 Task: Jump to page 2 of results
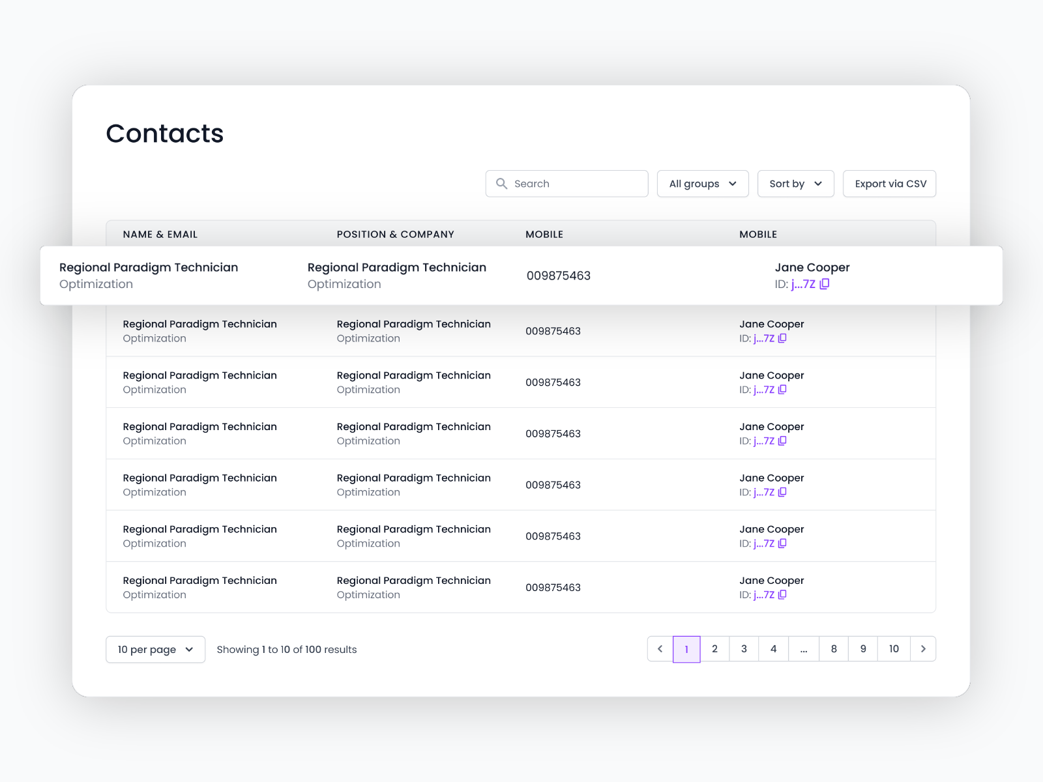(x=714, y=649)
